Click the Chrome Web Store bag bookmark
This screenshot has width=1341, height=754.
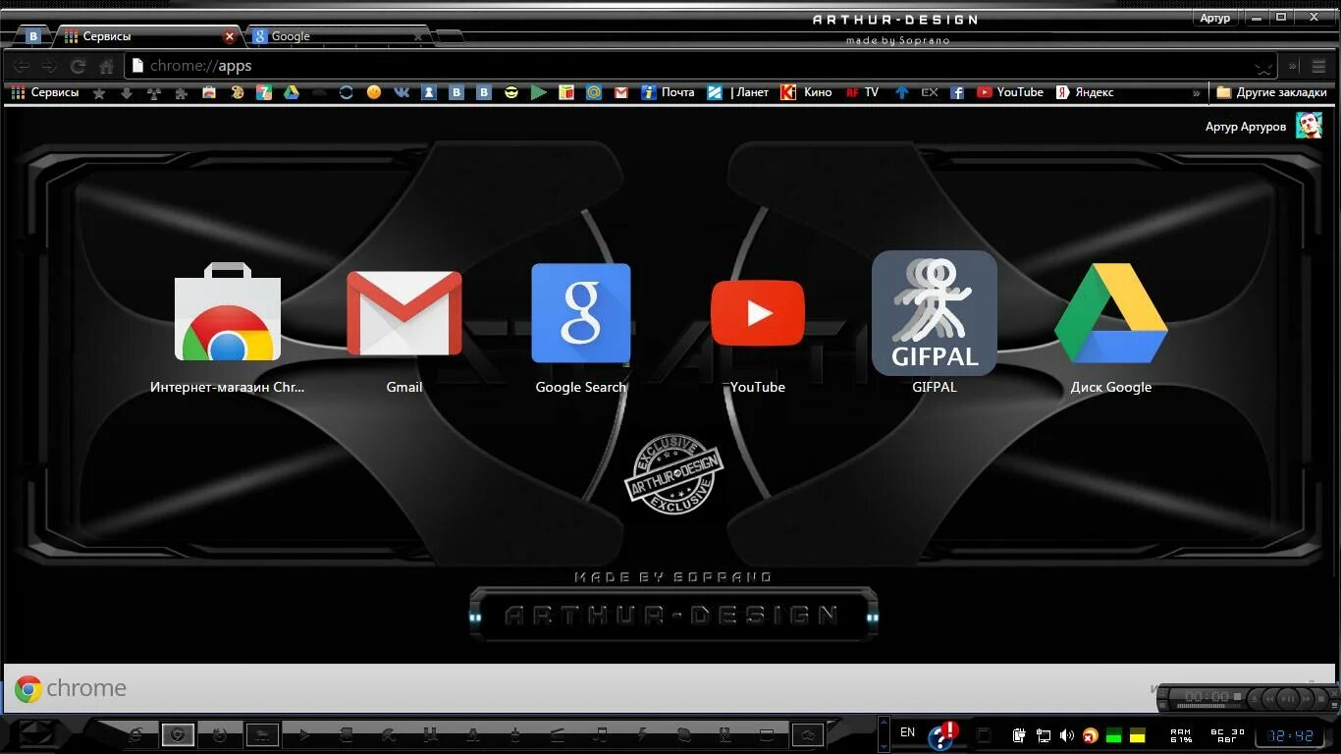pyautogui.click(x=209, y=92)
